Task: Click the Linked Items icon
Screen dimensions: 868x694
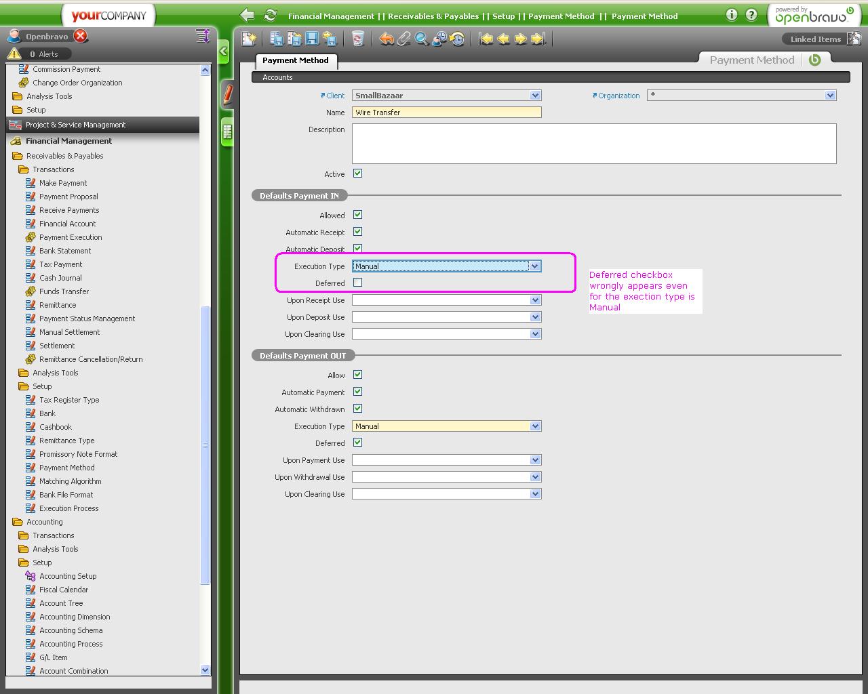Action: (x=854, y=39)
